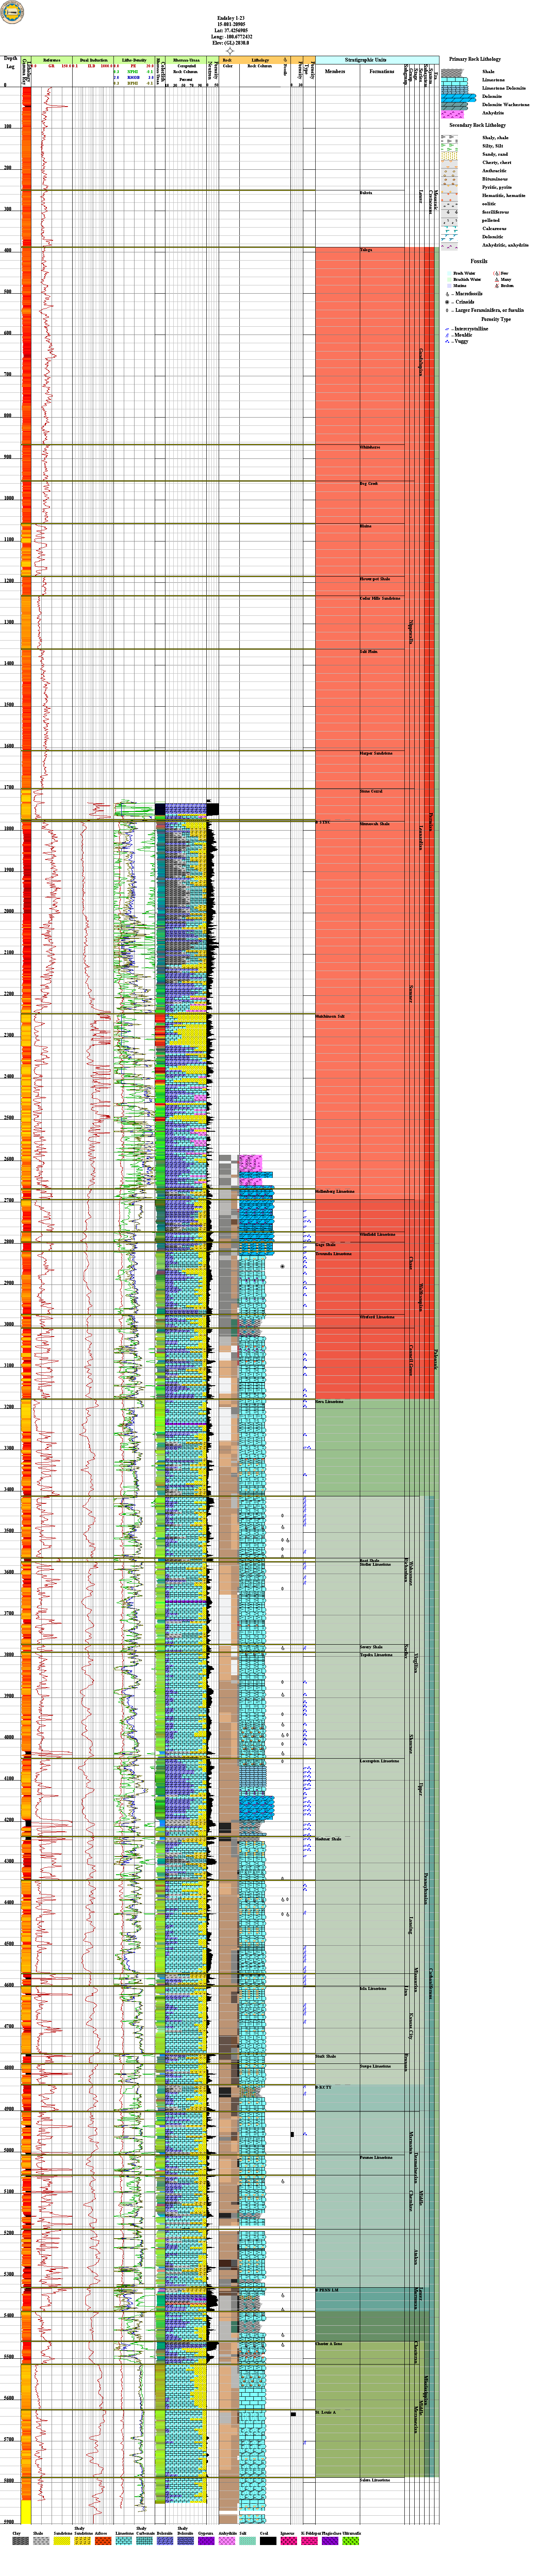The width and height of the screenshot is (536, 2576).
Task: Click the API number '15-081-20985'
Action: tap(231, 24)
